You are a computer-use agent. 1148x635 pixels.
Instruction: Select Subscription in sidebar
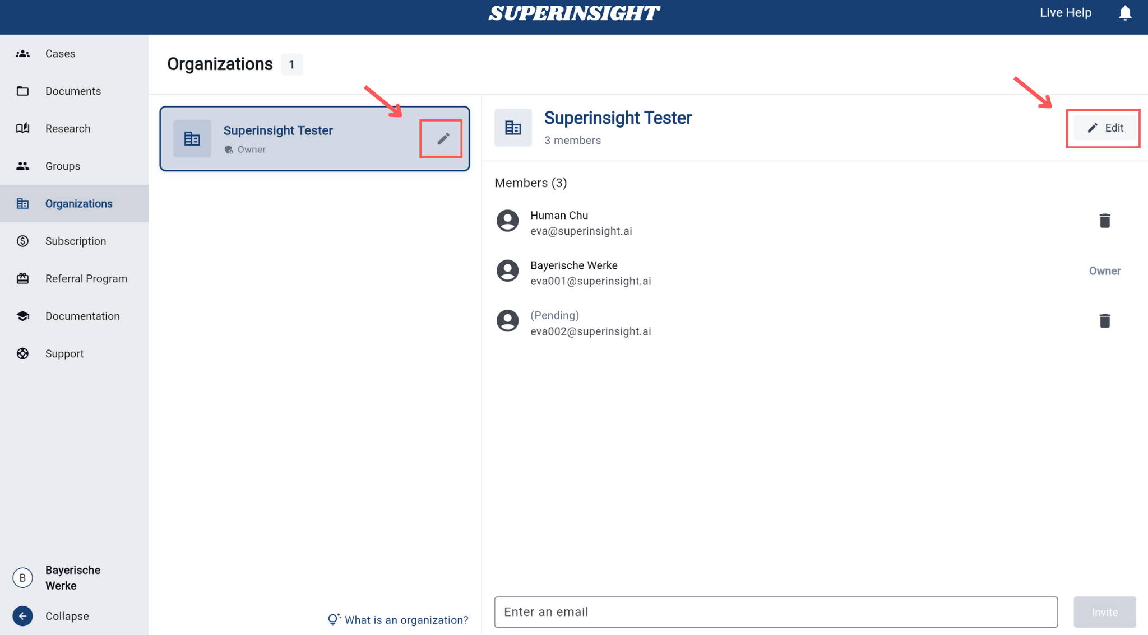(x=74, y=241)
